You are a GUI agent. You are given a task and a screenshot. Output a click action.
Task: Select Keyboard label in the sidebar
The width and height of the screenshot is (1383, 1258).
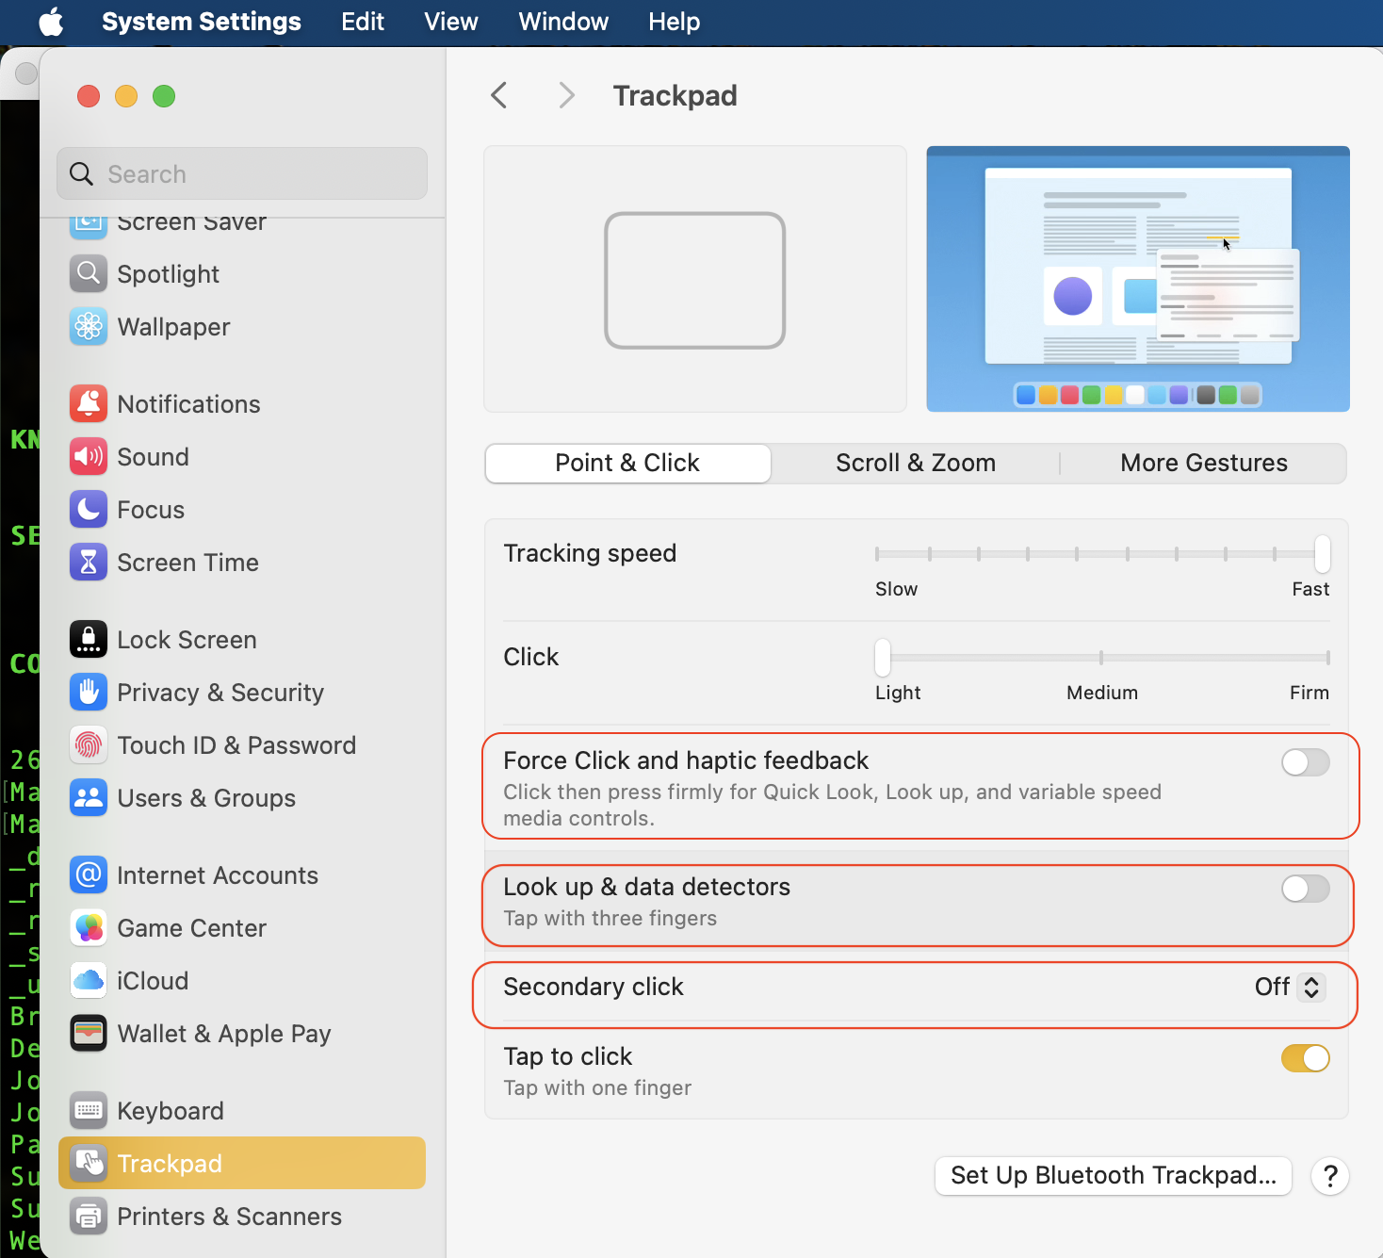click(171, 1111)
